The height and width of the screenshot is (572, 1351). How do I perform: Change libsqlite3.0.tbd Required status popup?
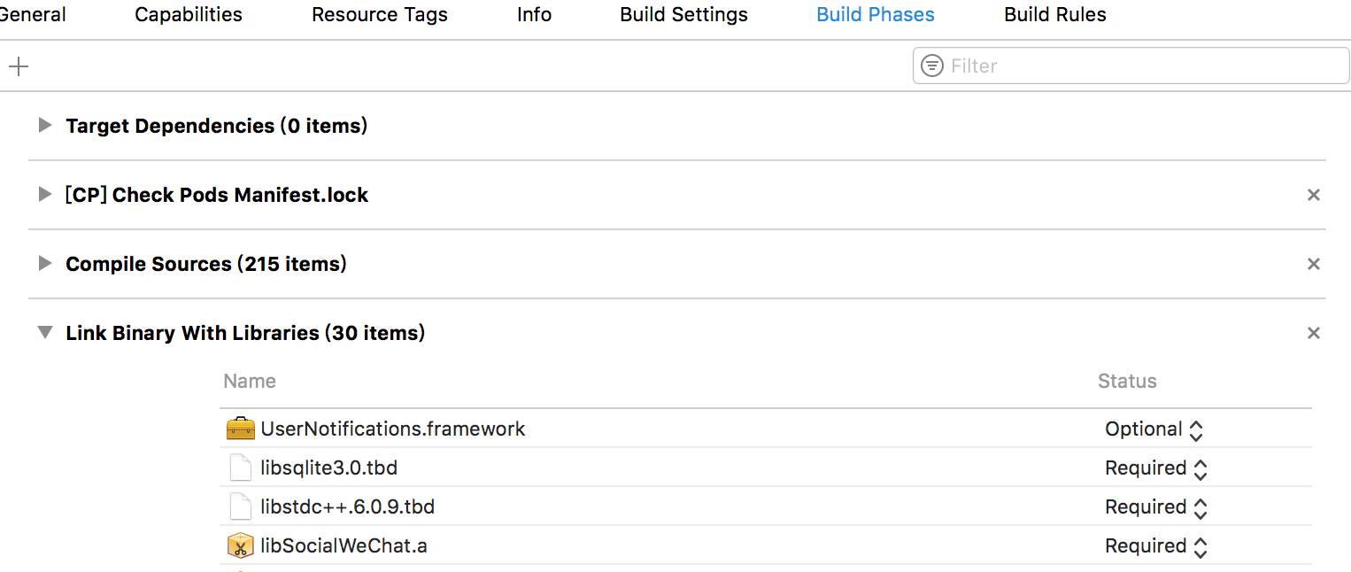(1156, 468)
